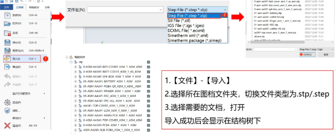Click the New (新建) plus icon
Screen dimensions: 336x134
(x=7, y=15)
